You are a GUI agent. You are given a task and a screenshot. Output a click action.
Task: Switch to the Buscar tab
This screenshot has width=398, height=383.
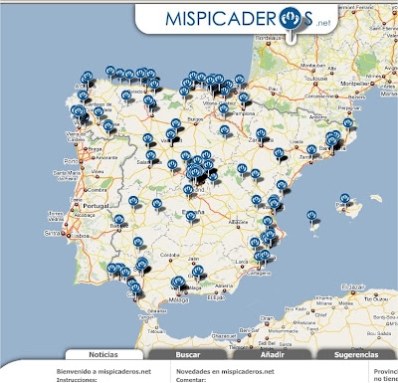(x=188, y=354)
